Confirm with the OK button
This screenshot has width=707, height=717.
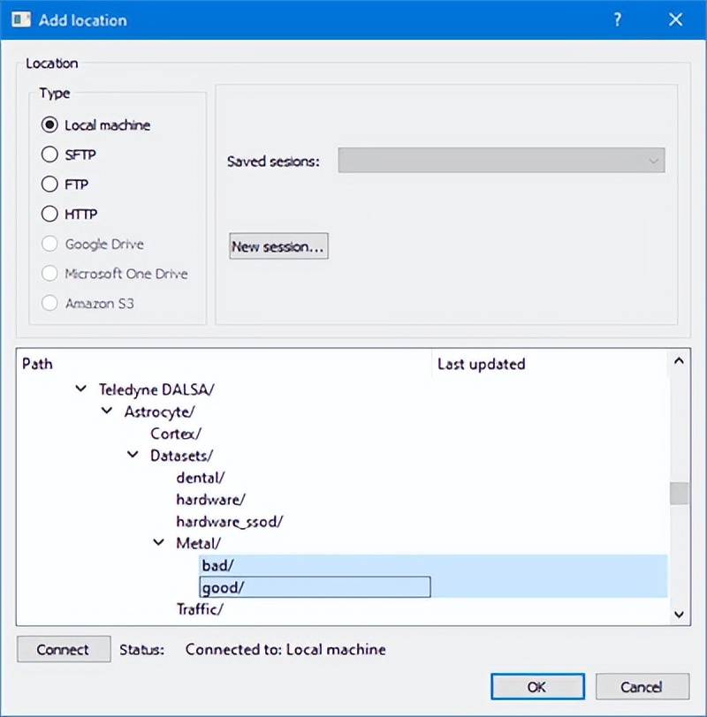click(537, 687)
